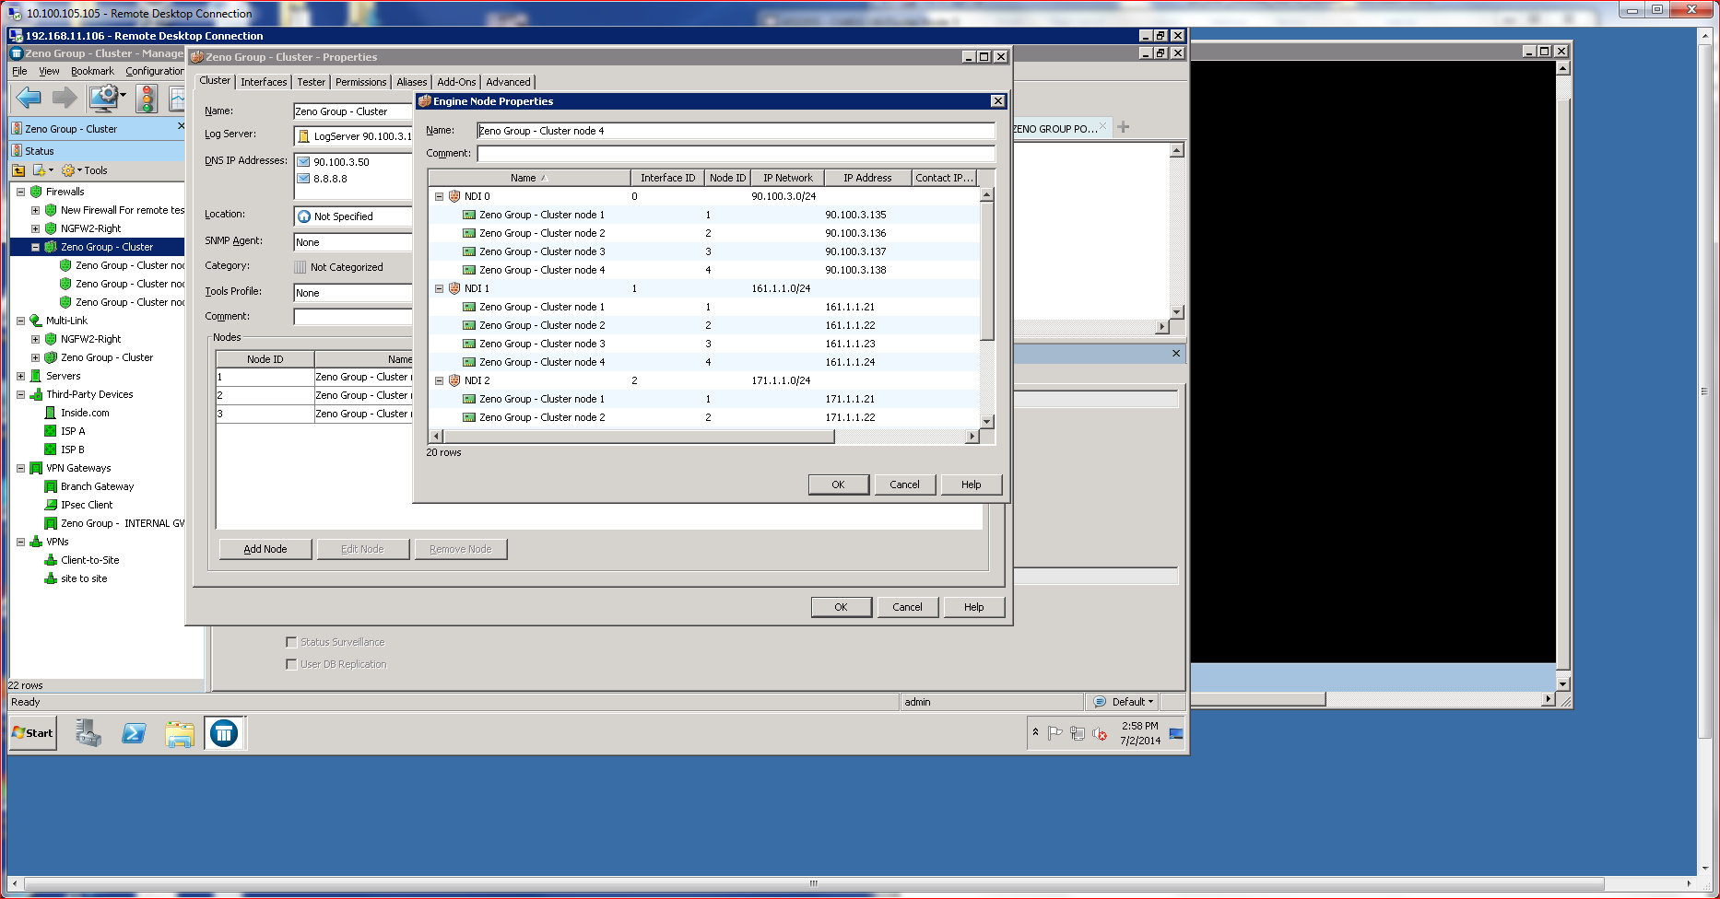This screenshot has height=899, width=1720.
Task: Select the ISP A device icon
Action: [51, 431]
